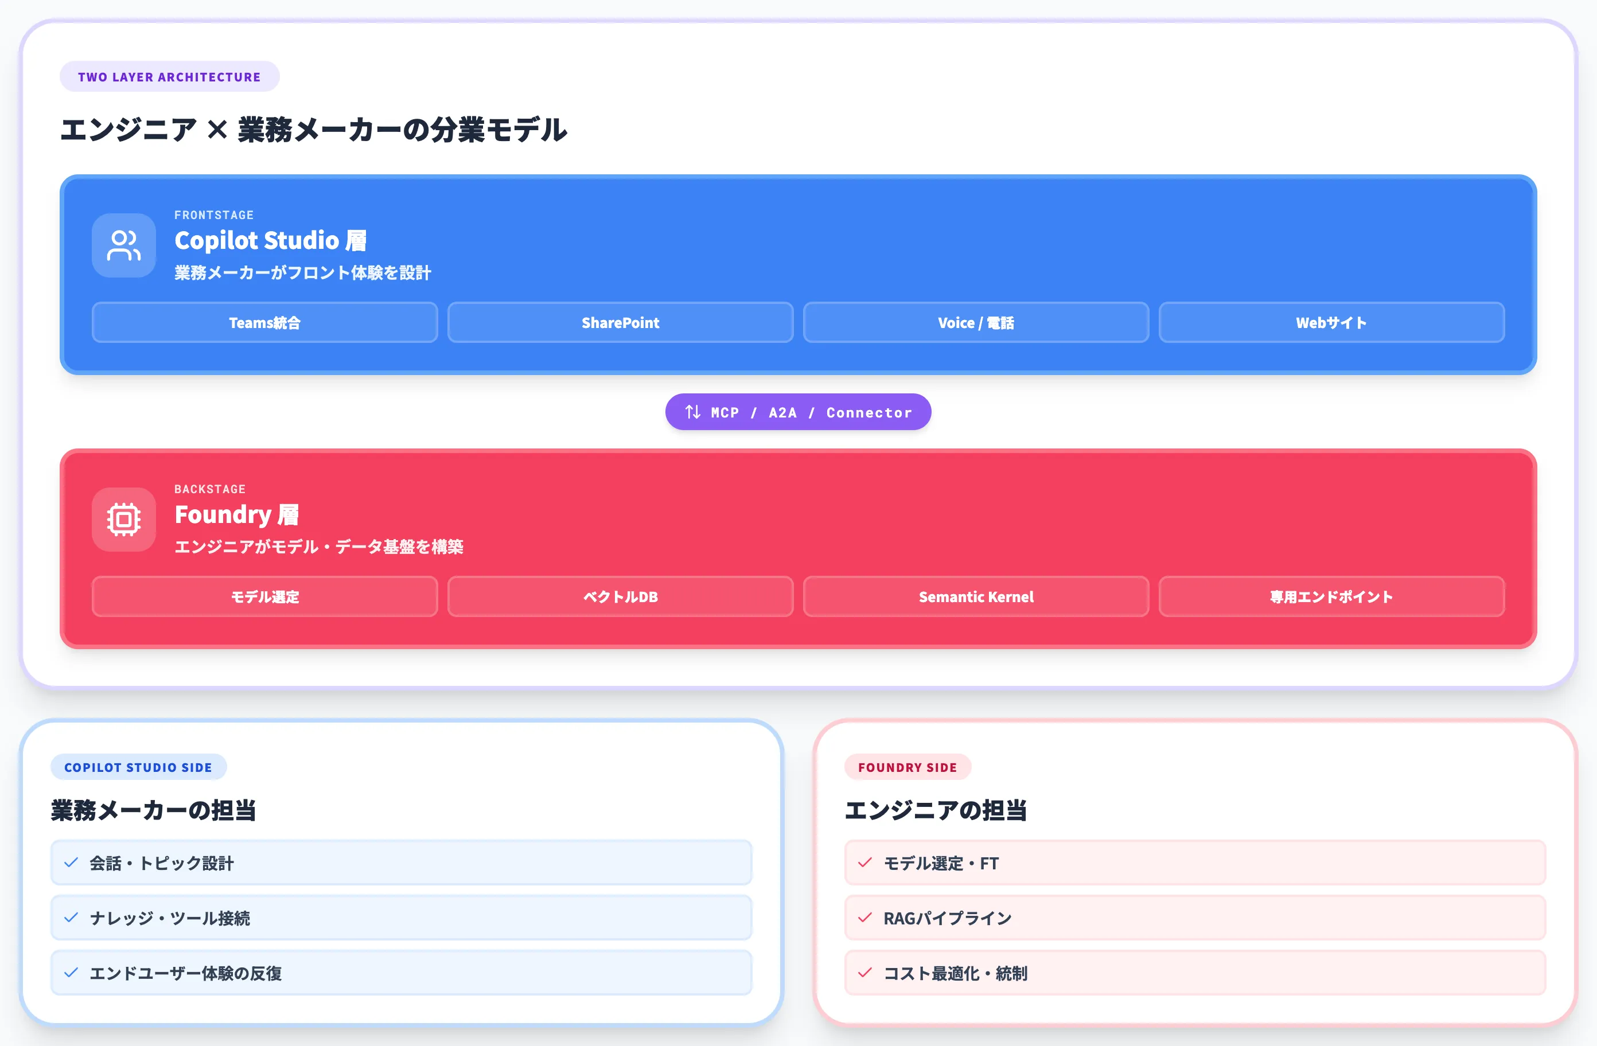1597x1046 pixels.
Task: Click the エンドユーザー体験の反復 list row
Action: (402, 973)
